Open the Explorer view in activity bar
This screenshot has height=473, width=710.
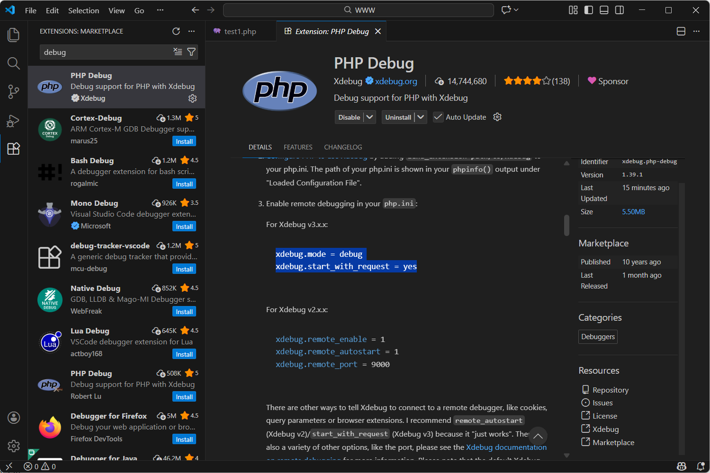click(x=14, y=35)
